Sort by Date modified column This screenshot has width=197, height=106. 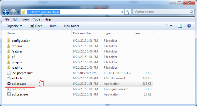(x=83, y=33)
